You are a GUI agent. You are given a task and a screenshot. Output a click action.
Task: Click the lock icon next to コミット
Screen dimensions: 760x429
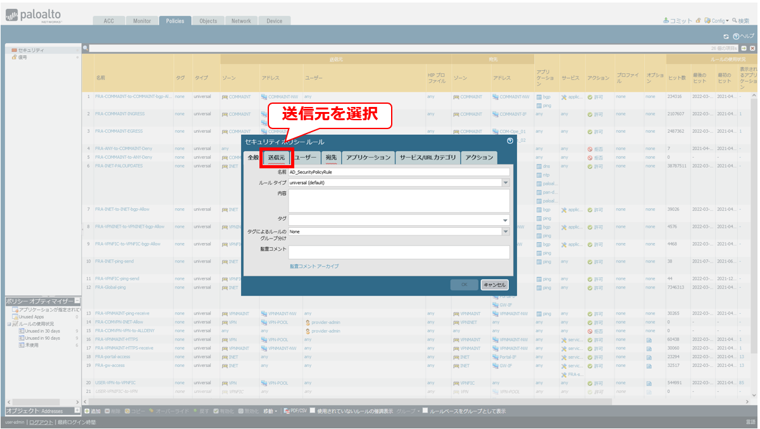[698, 21]
